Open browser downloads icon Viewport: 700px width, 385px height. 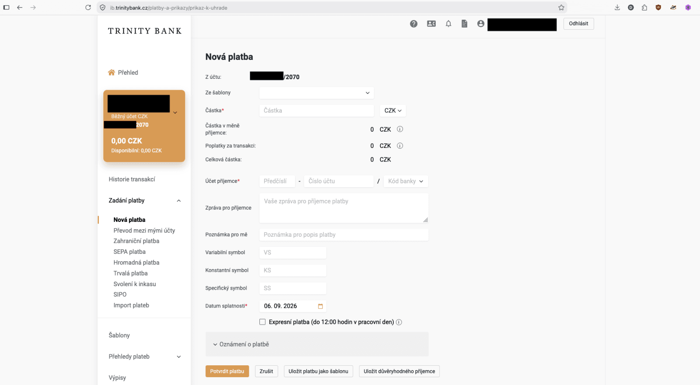pos(617,7)
